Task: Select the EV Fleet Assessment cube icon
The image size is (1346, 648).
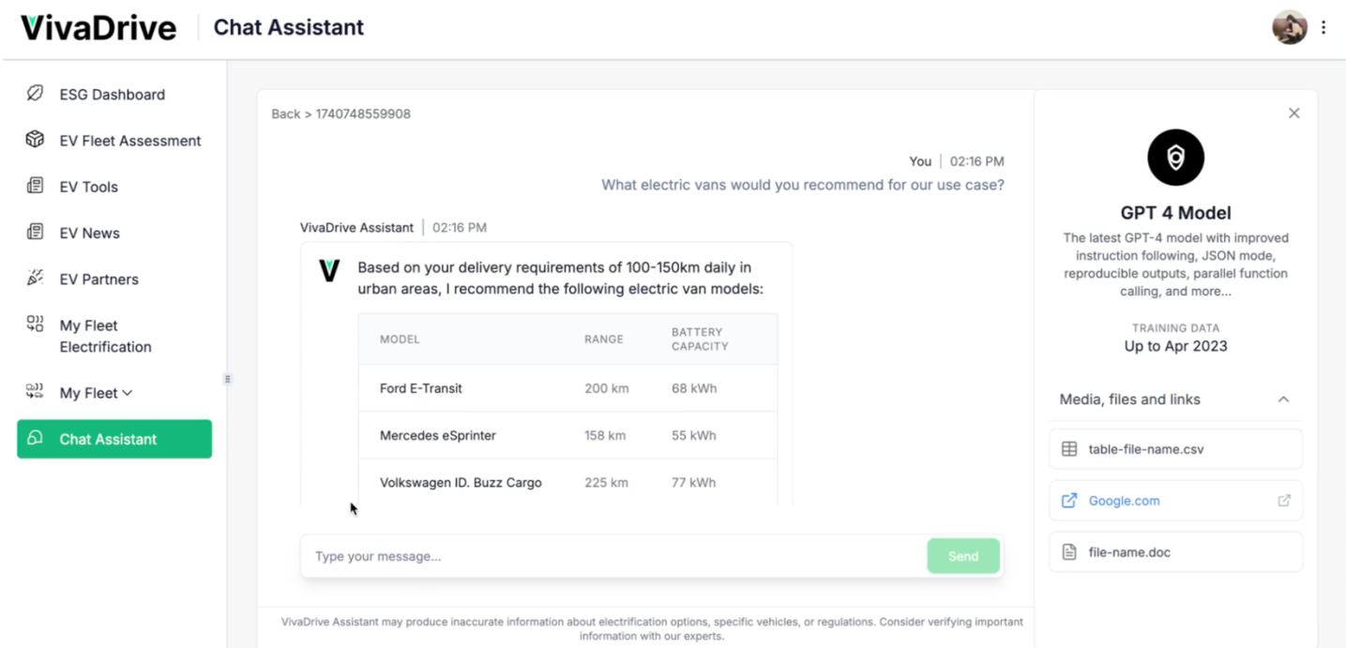Action: click(36, 140)
